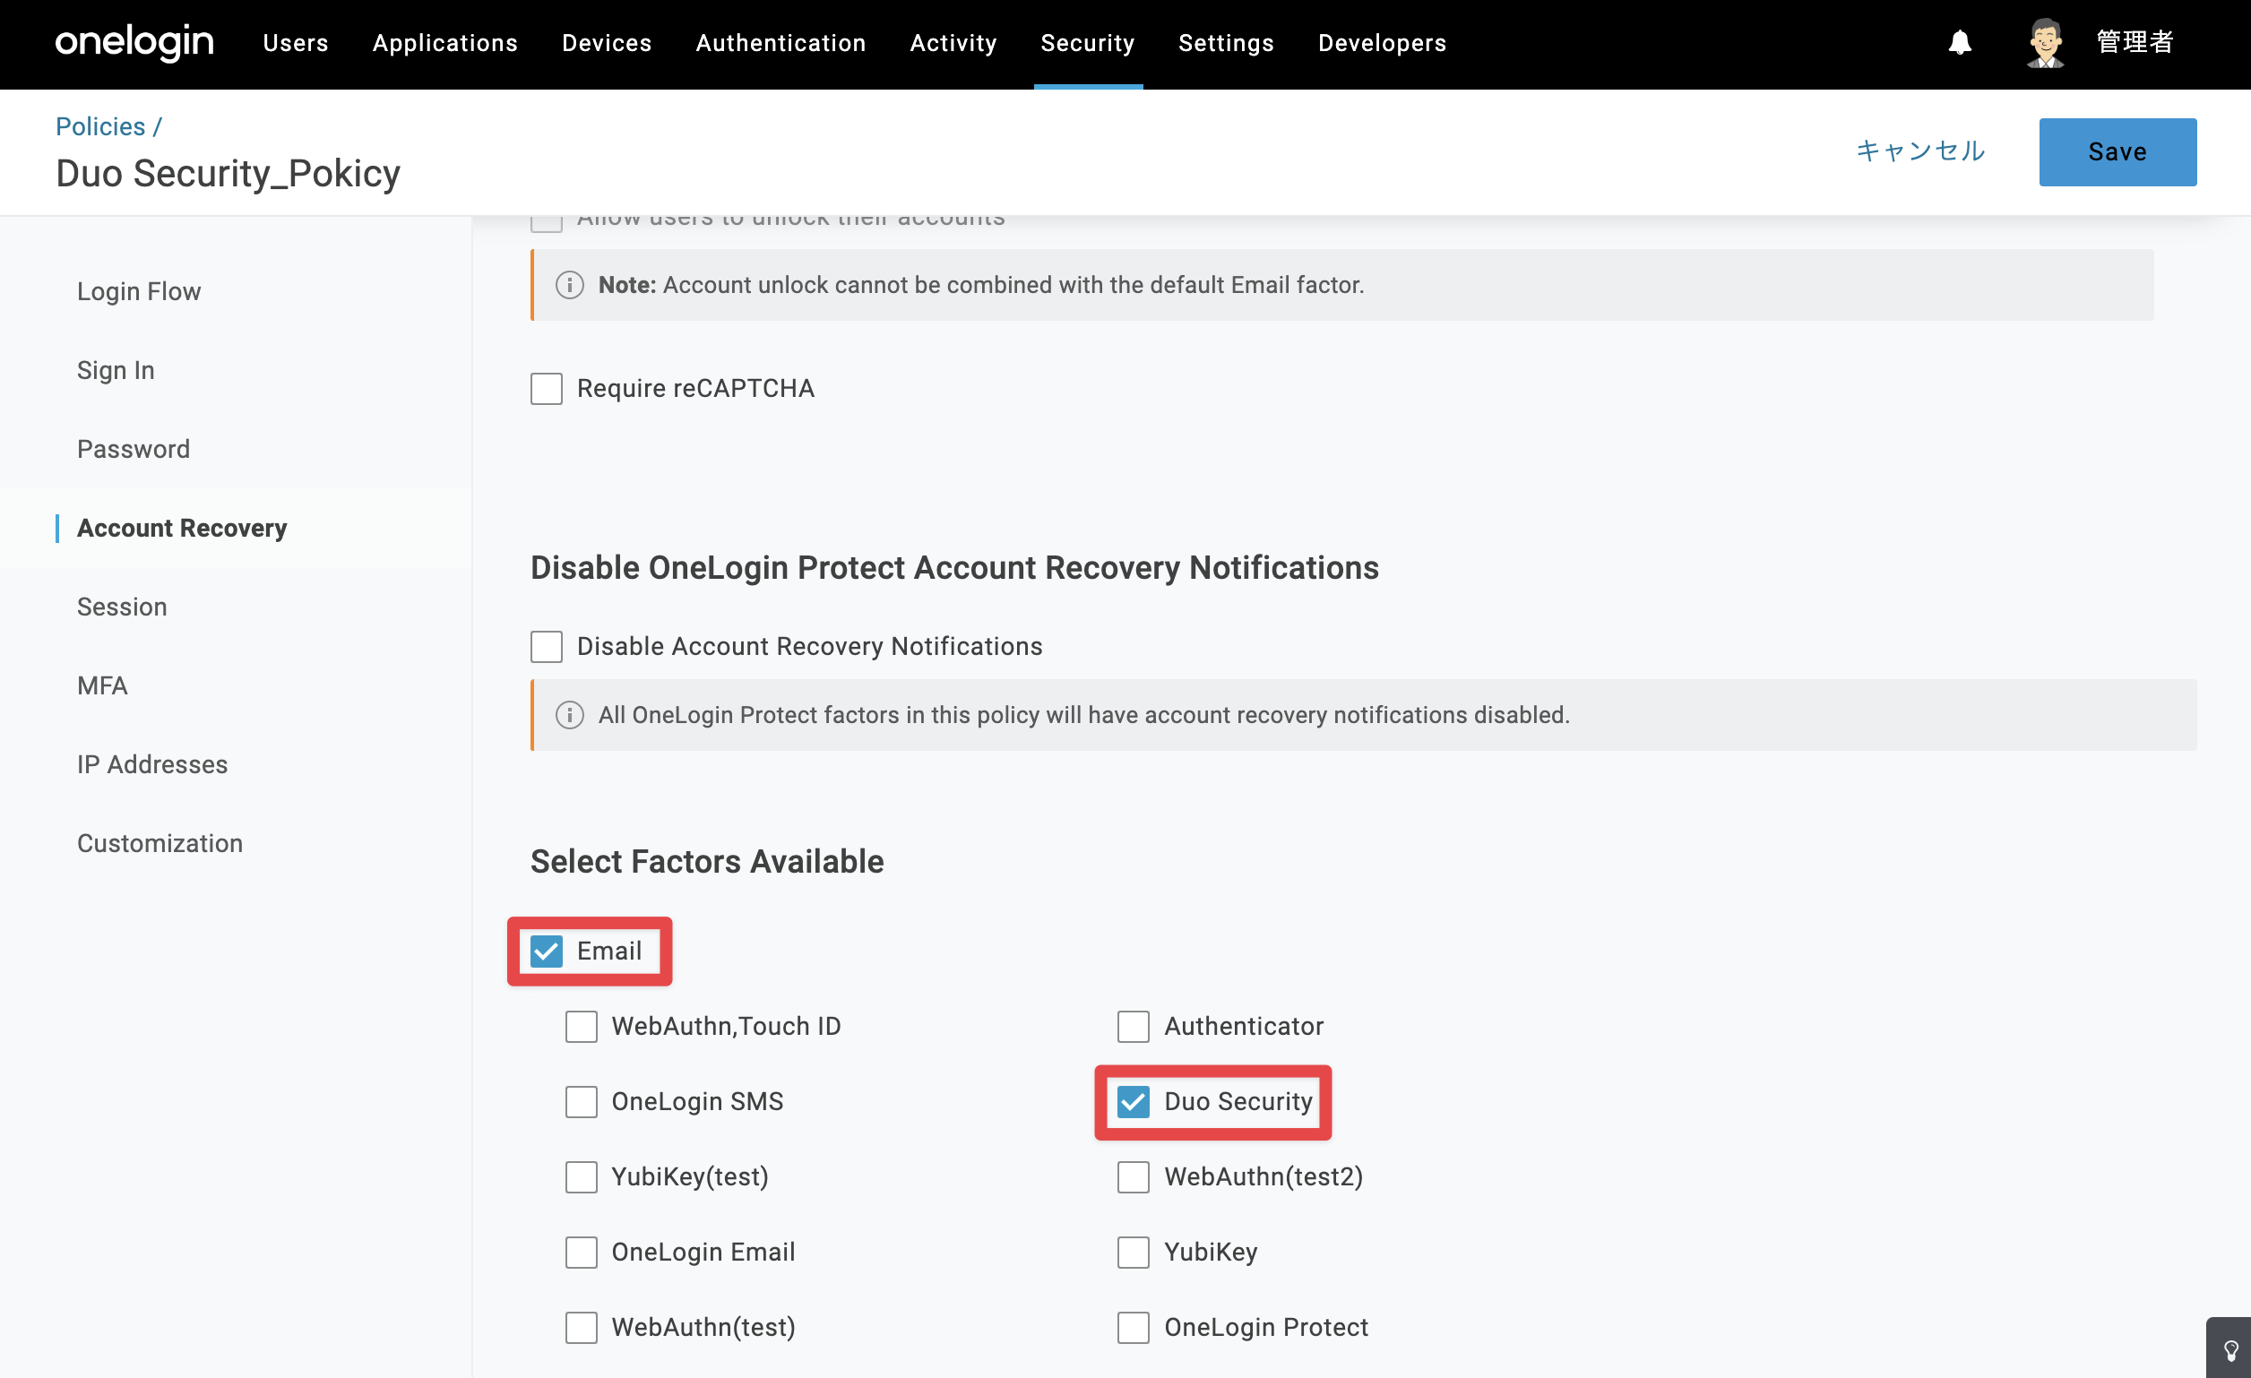Tick the WebAuthn(test2) checkbox
This screenshot has height=1378, width=2251.
[x=1133, y=1177]
